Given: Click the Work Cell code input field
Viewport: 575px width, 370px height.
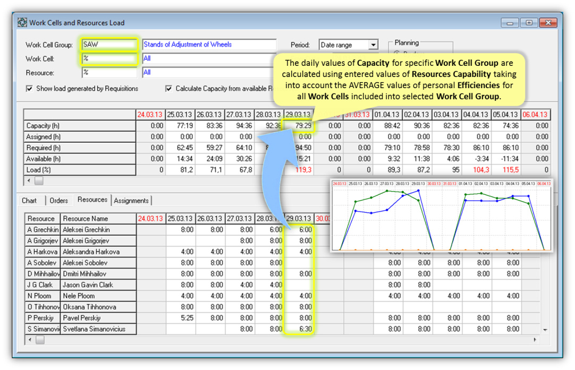Looking at the screenshot, I should point(109,58).
